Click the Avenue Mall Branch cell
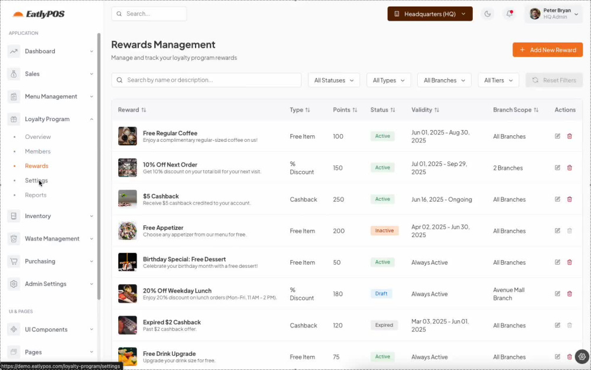This screenshot has height=370, width=591. pyautogui.click(x=508, y=294)
